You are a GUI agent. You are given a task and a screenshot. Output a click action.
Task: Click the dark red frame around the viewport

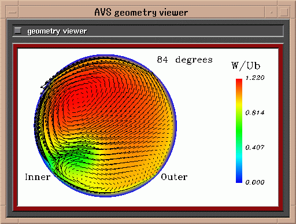tap(148, 46)
